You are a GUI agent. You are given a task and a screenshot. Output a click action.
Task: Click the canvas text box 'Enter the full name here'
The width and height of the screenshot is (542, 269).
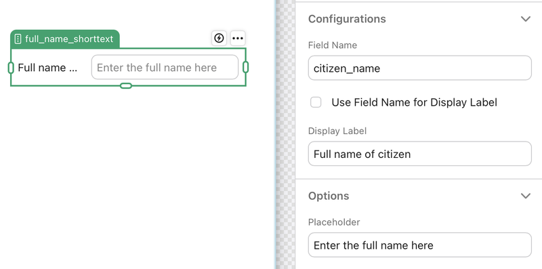(x=165, y=68)
